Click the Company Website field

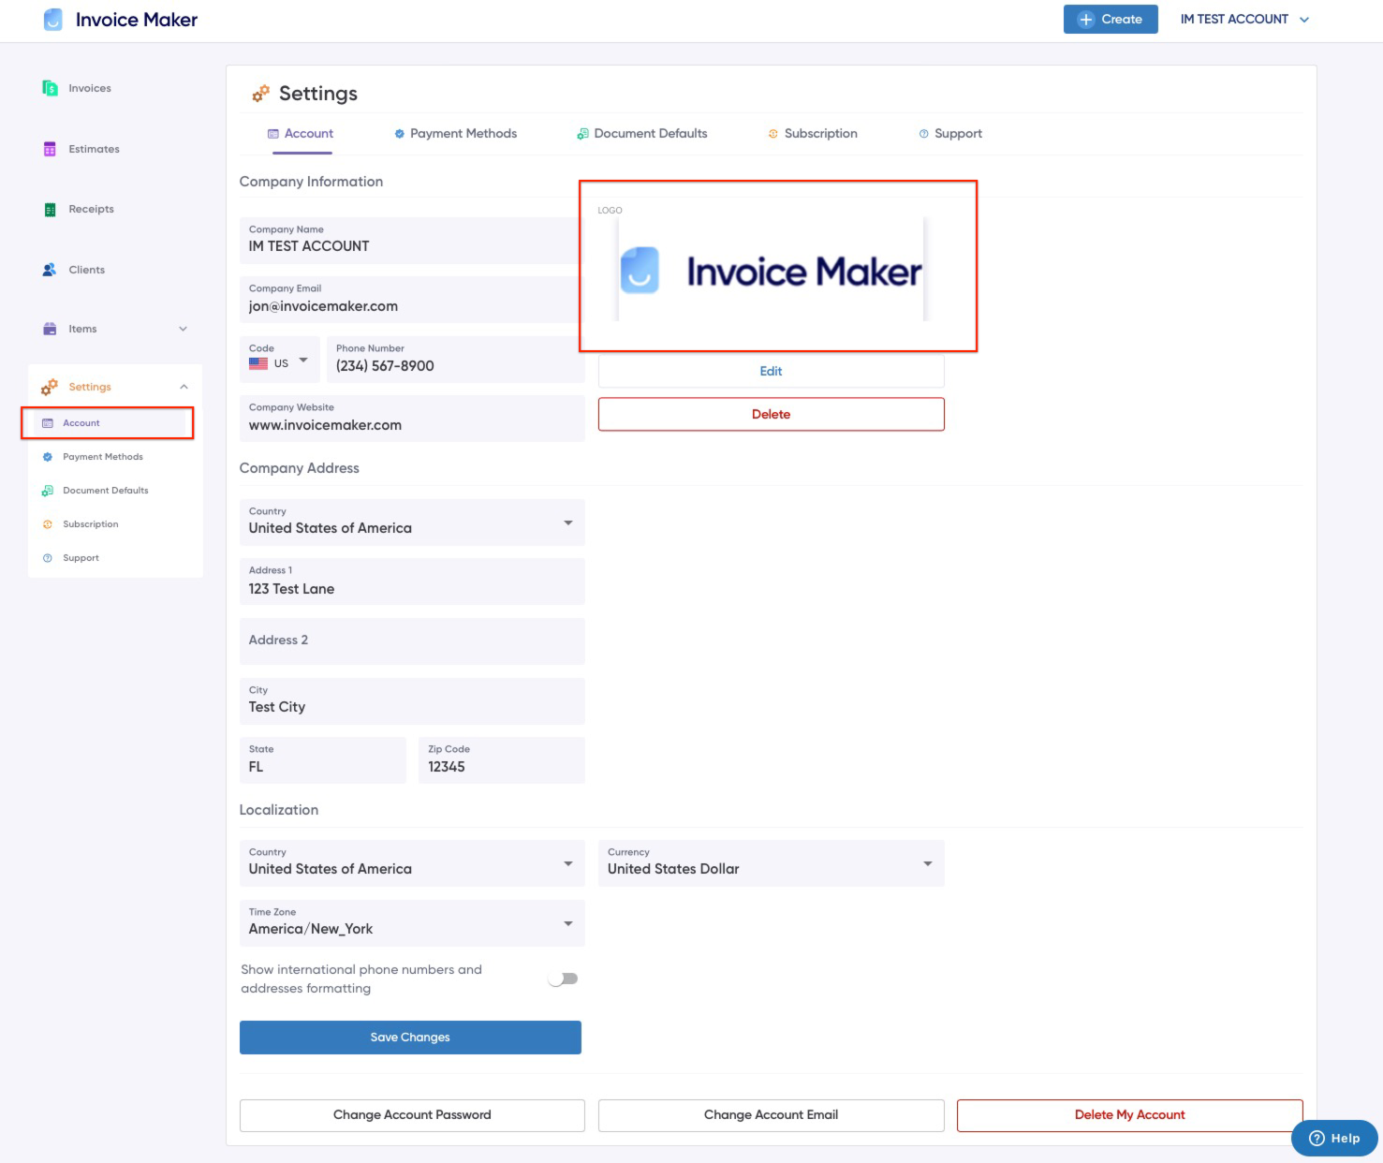coord(412,419)
